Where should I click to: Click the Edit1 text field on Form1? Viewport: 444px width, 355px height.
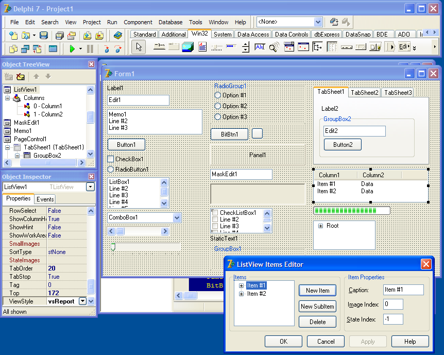point(138,100)
